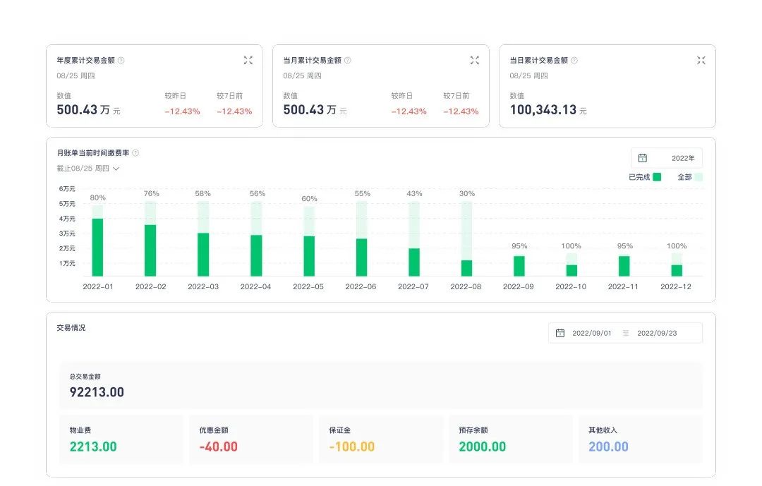Toggle the 已完成 legend series
The height and width of the screenshot is (486, 762).
644,177
